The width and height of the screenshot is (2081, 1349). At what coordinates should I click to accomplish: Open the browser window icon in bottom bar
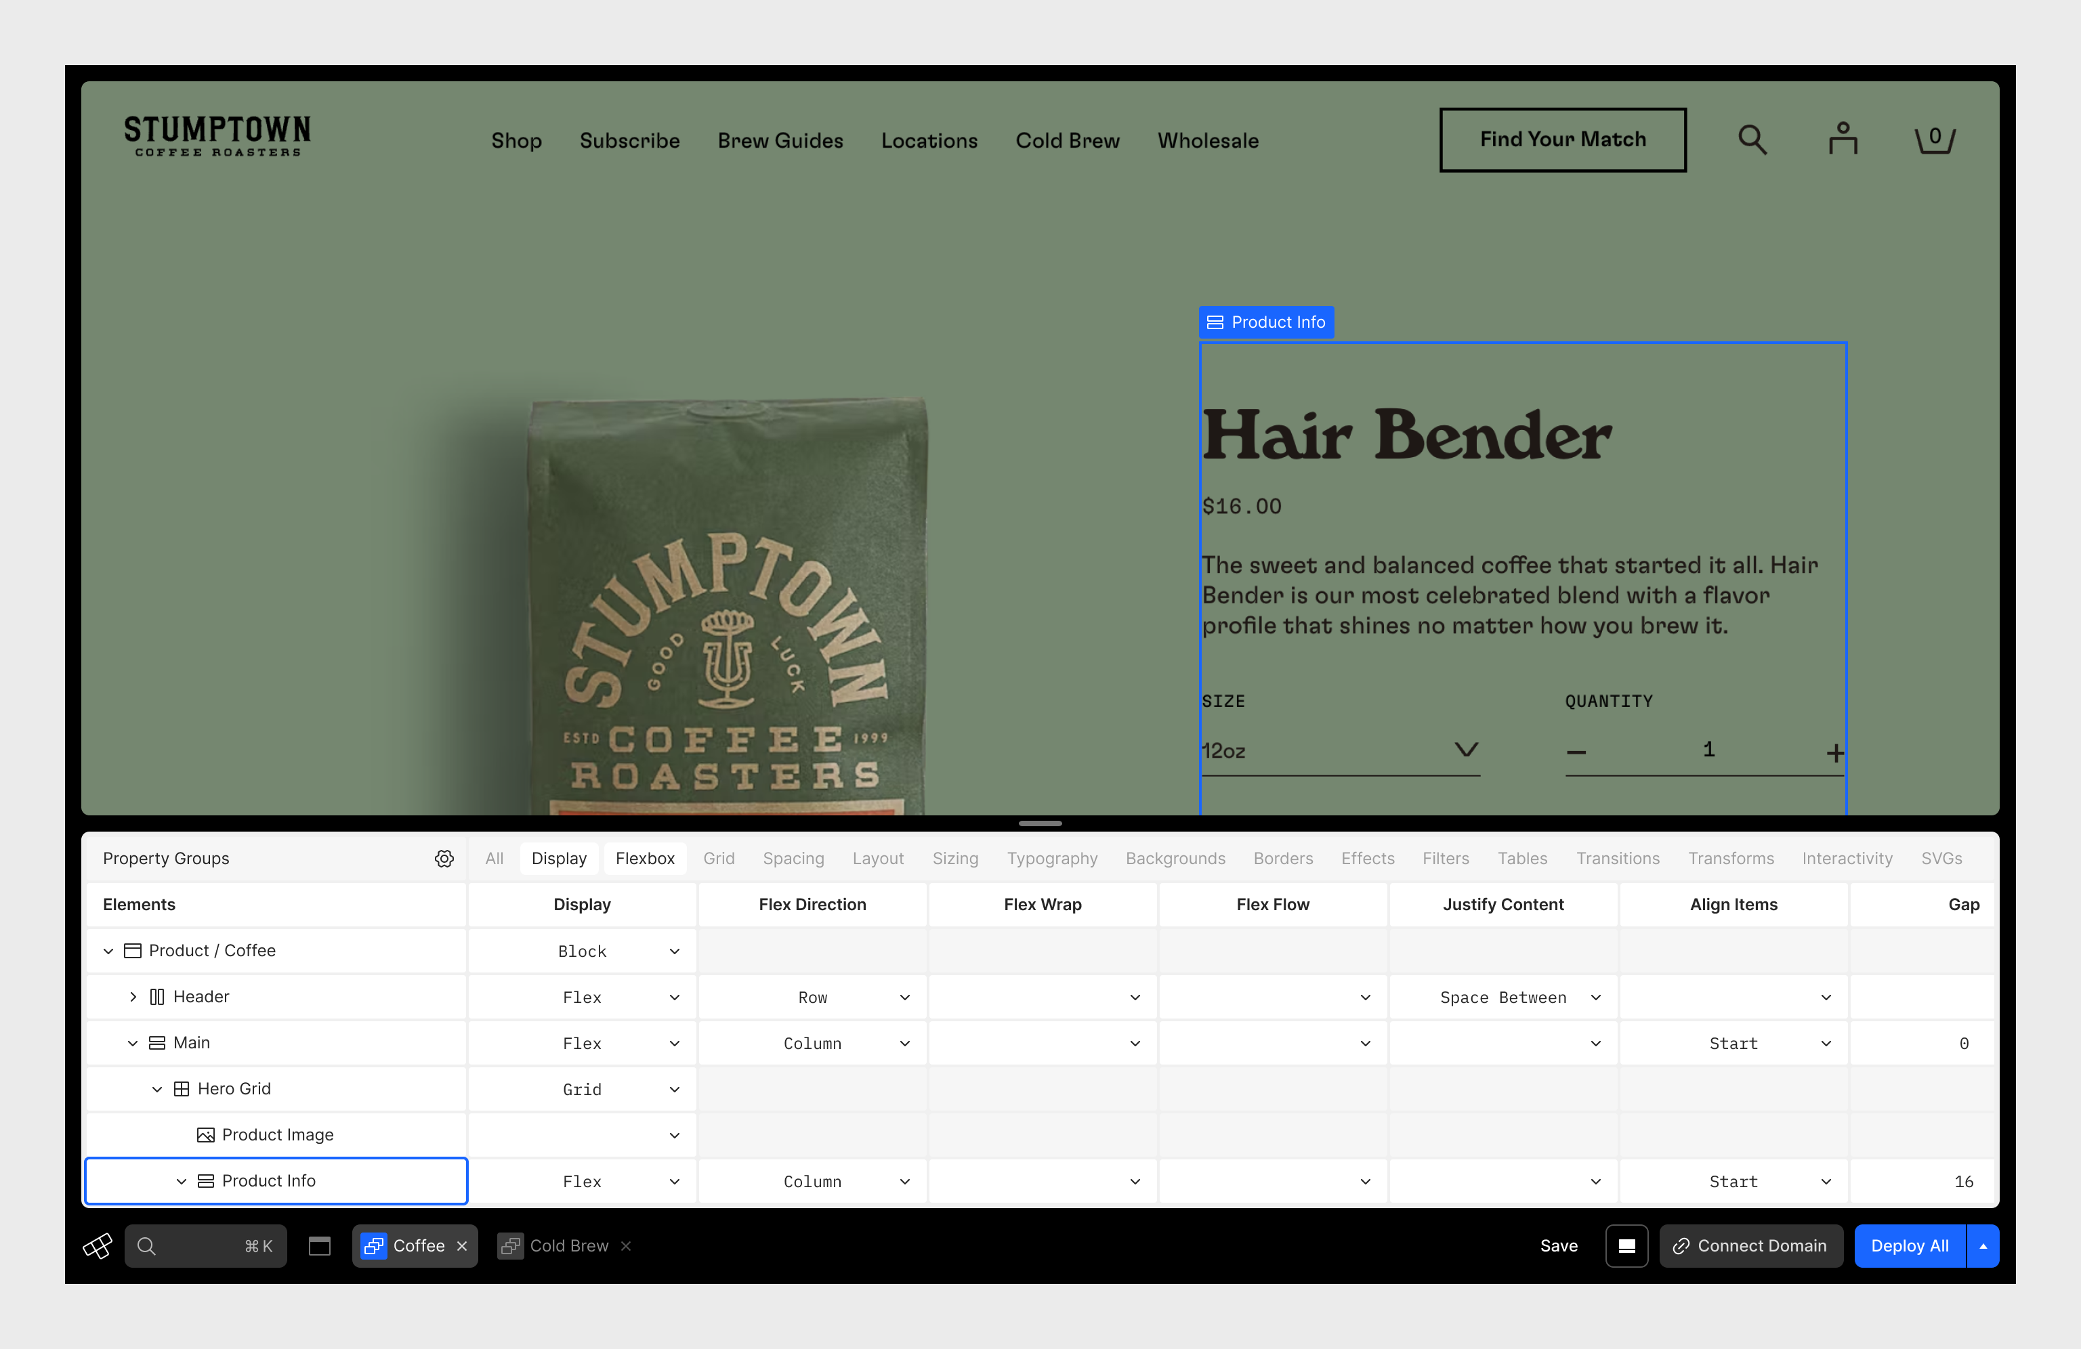(x=319, y=1246)
